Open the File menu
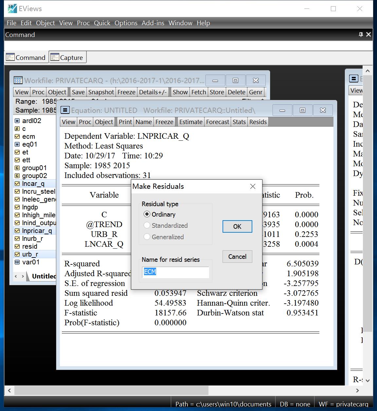This screenshot has height=411, width=377. tap(11, 23)
